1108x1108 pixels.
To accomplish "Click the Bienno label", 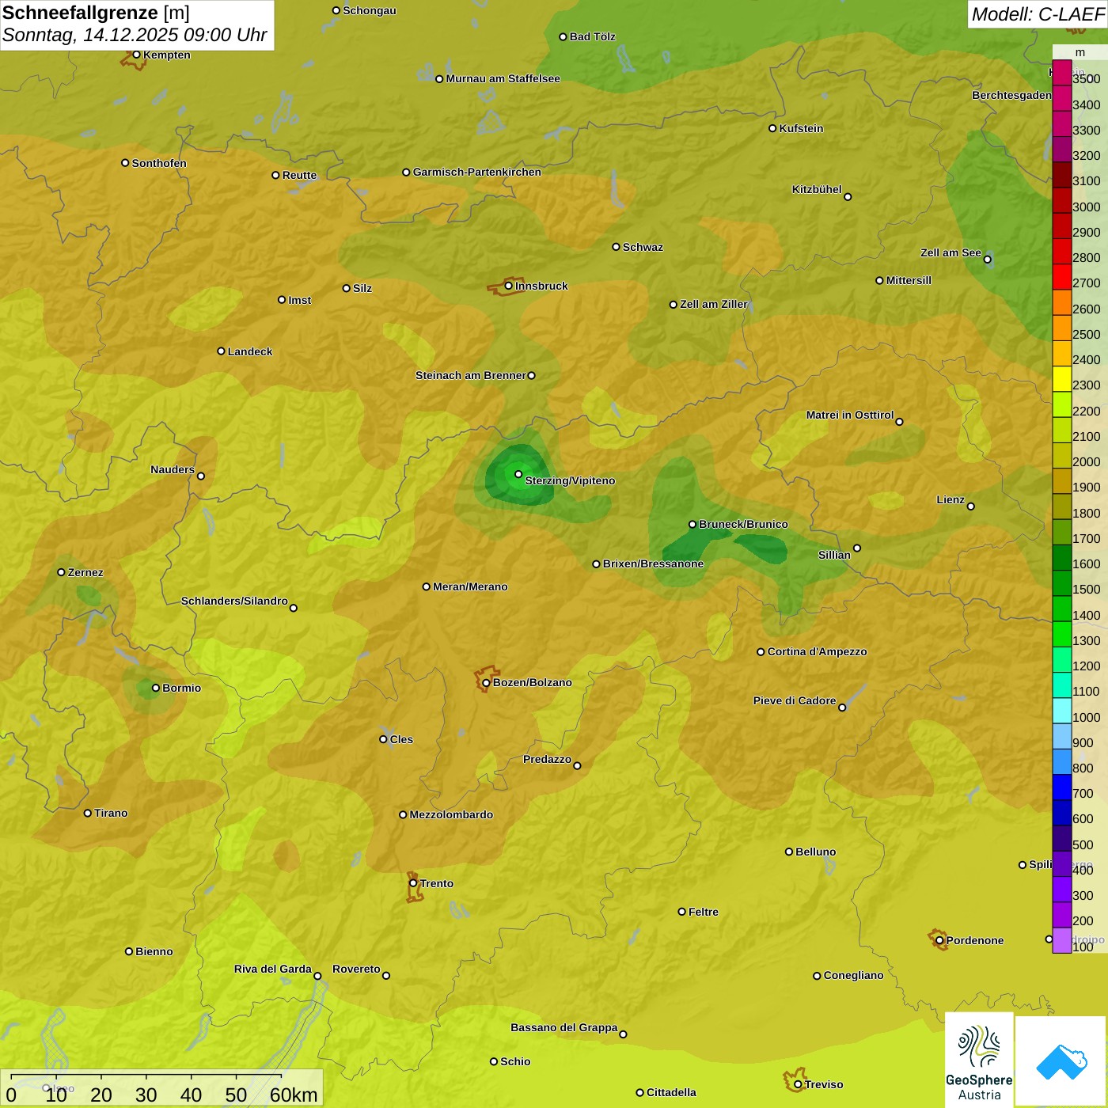I will point(154,951).
